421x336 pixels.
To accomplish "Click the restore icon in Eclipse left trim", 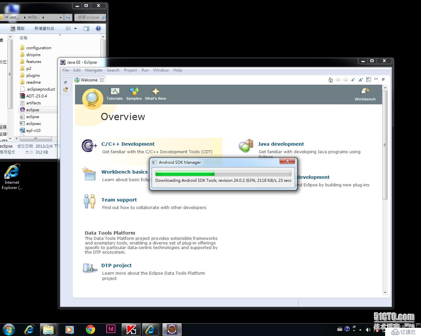I will click(65, 82).
